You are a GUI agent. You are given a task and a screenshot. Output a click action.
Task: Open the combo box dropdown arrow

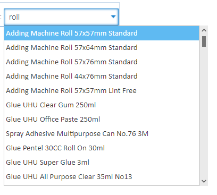[x=113, y=17]
